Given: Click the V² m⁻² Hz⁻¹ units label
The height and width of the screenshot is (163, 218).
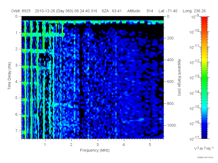Looking at the screenshot, I should pyautogui.click(x=204, y=148).
